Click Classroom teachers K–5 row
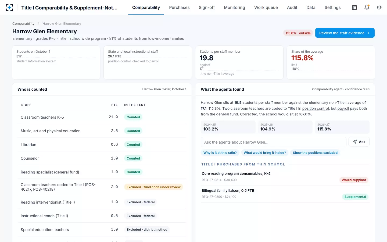Image resolution: width=387 pixels, height=242 pixels. click(102, 117)
